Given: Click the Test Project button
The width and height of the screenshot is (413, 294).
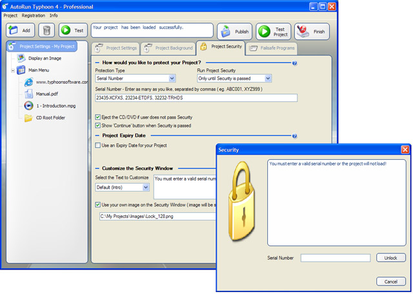Looking at the screenshot, I should click(274, 32).
